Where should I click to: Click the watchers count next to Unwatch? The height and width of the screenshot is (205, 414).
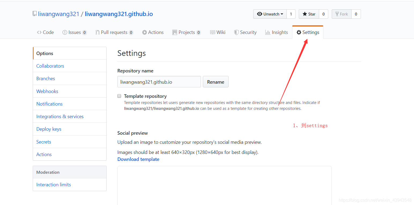tap(291, 14)
